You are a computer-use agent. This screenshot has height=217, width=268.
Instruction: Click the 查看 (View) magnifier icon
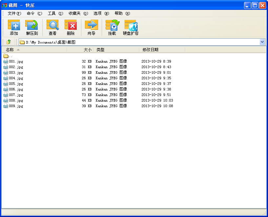point(52,26)
